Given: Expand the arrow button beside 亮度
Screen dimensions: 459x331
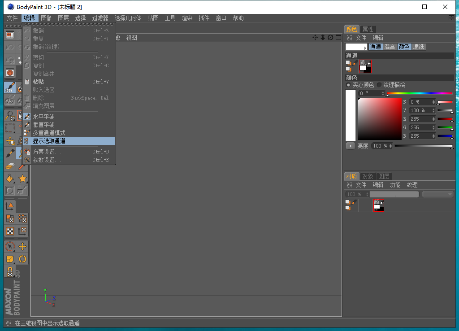Looking at the screenshot, I should [x=350, y=146].
